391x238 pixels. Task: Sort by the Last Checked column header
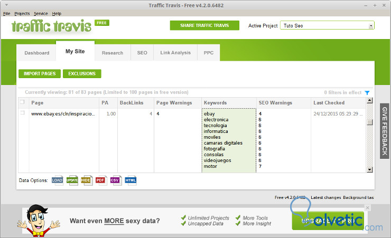pyautogui.click(x=338, y=103)
